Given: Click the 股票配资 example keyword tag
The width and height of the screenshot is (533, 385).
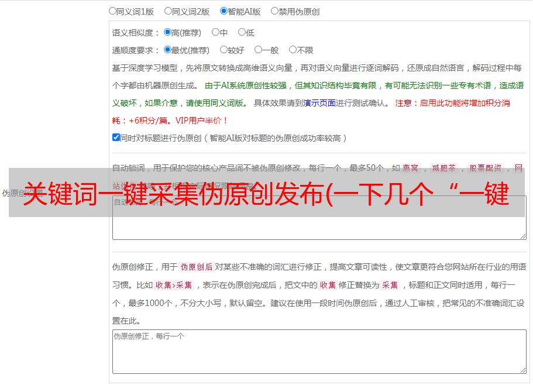Looking at the screenshot, I should [x=486, y=168].
